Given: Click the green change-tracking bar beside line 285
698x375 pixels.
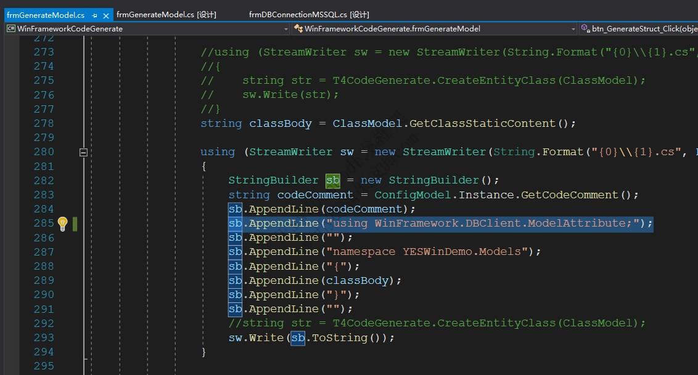Looking at the screenshot, I should coord(73,223).
